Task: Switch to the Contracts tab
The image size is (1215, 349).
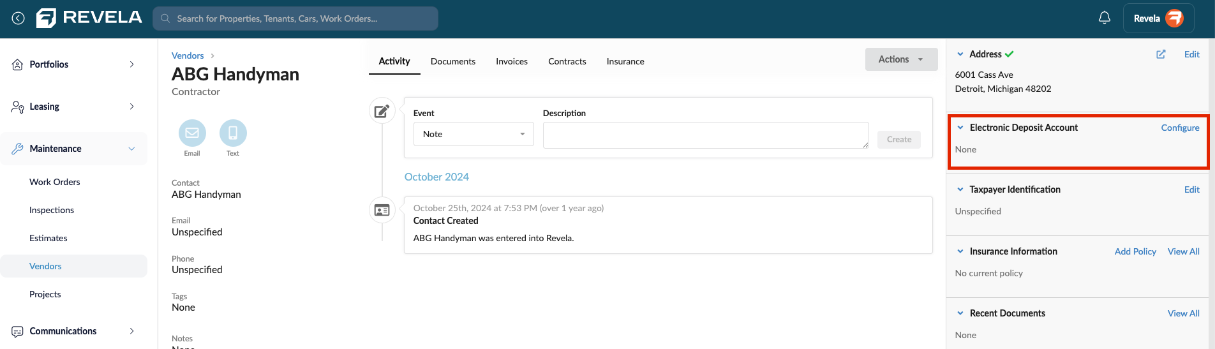Action: pyautogui.click(x=567, y=61)
